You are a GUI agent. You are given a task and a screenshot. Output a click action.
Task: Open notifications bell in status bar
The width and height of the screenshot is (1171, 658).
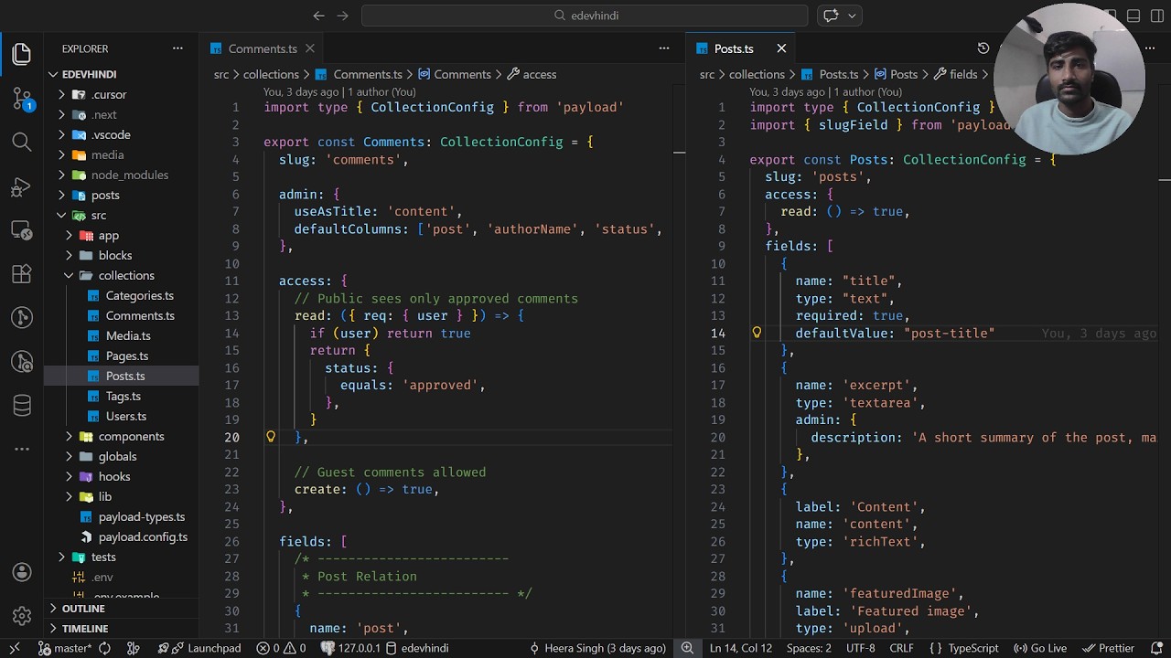tap(1155, 648)
